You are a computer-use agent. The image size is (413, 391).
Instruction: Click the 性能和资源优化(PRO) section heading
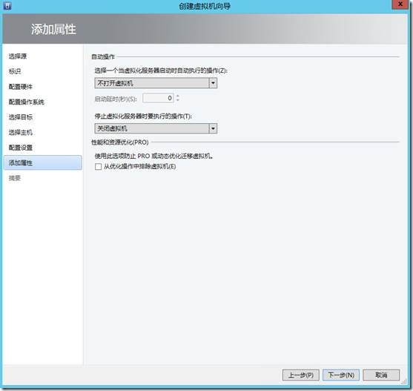(120, 142)
